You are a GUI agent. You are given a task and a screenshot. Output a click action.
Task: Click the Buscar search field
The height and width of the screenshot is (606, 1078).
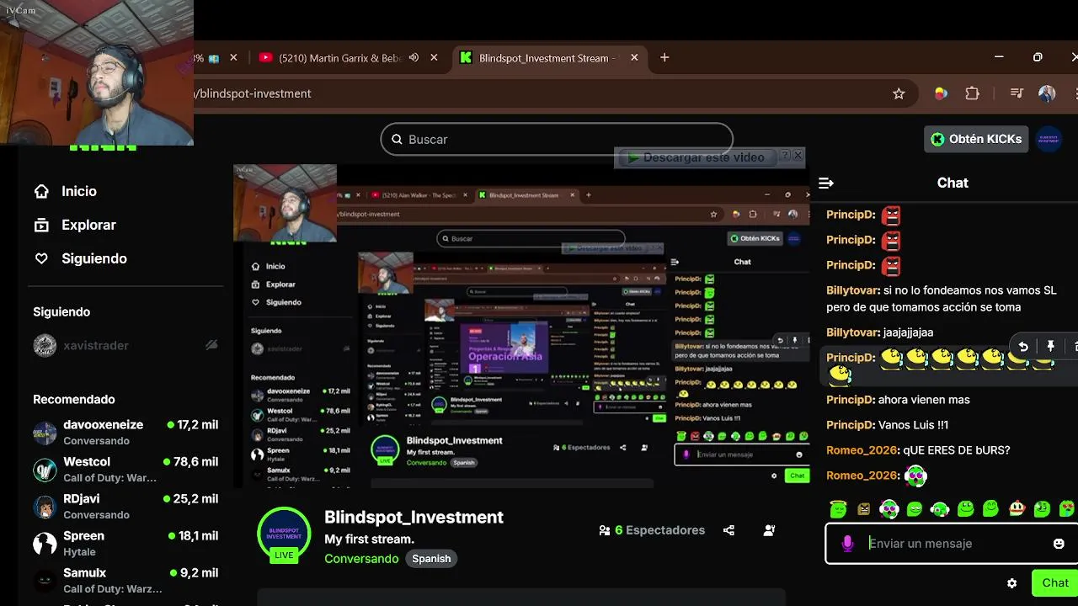tap(557, 139)
